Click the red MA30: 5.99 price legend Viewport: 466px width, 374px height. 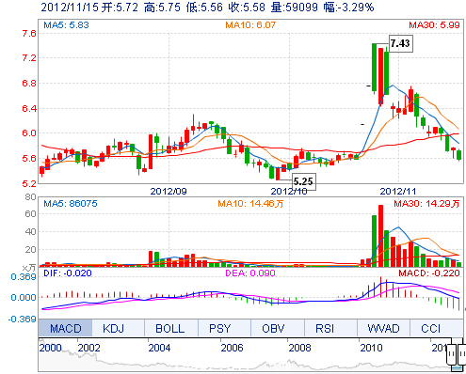[x=434, y=25]
